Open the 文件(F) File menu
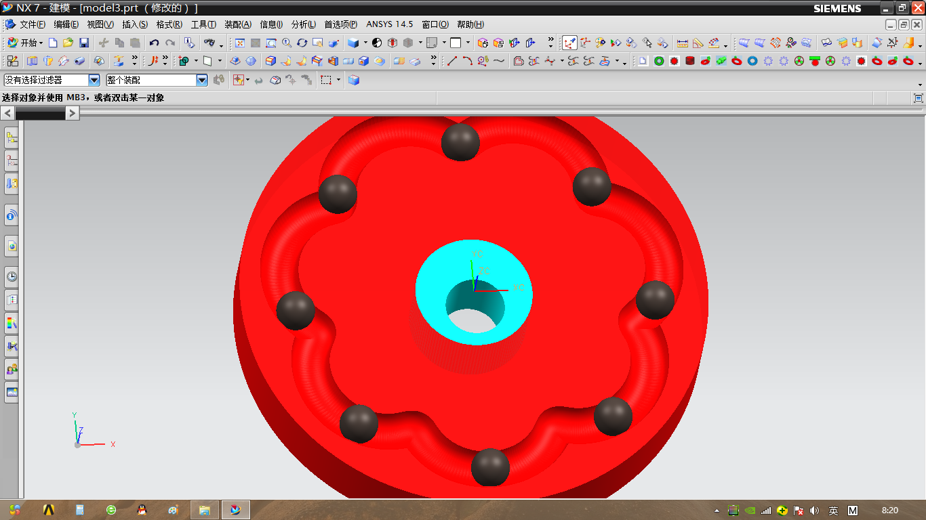Image resolution: width=926 pixels, height=520 pixels. tap(33, 24)
